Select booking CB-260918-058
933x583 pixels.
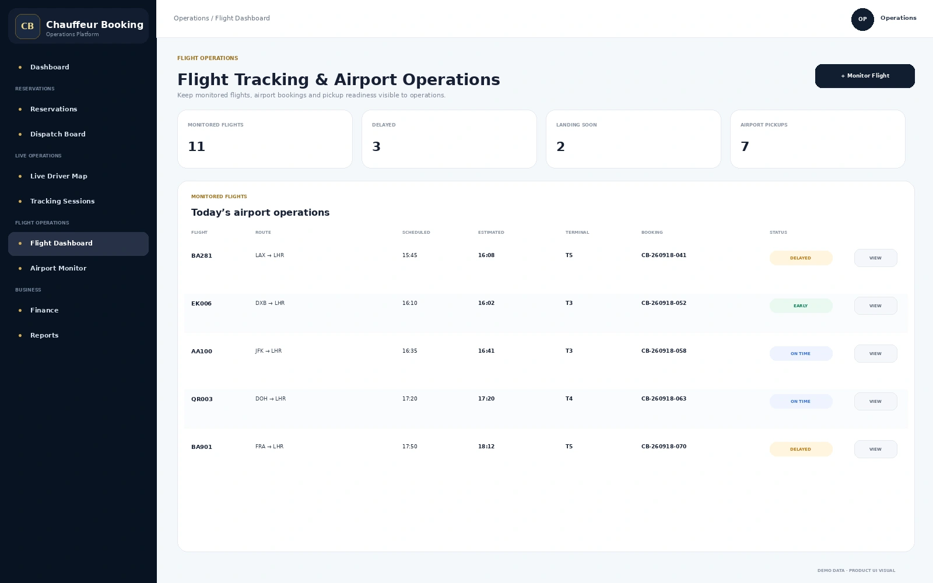(x=664, y=351)
